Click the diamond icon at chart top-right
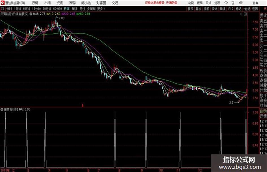The height and width of the screenshot is (172, 267). (241, 14)
